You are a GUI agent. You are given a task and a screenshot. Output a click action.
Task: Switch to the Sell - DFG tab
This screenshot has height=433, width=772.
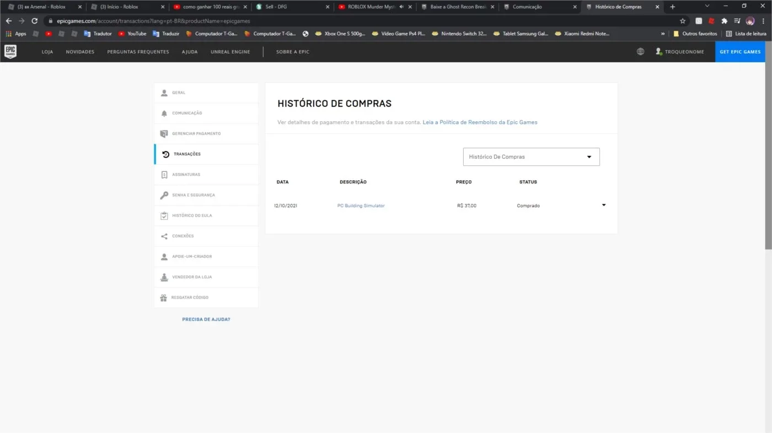click(292, 7)
